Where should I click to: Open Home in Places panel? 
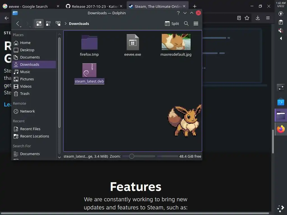coord(34,43)
